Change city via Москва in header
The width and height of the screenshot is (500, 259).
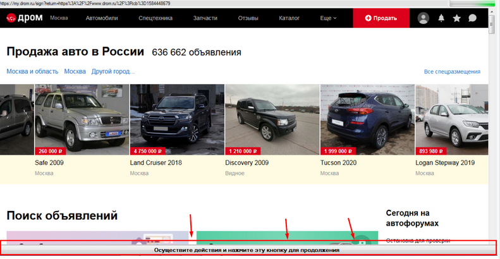click(59, 18)
